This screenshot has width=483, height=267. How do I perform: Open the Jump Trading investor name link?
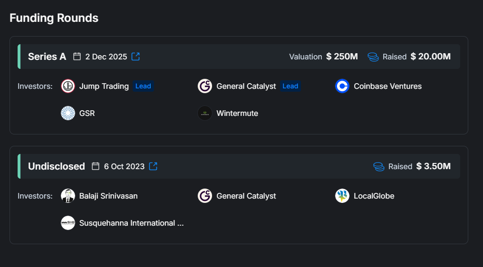tap(104, 86)
